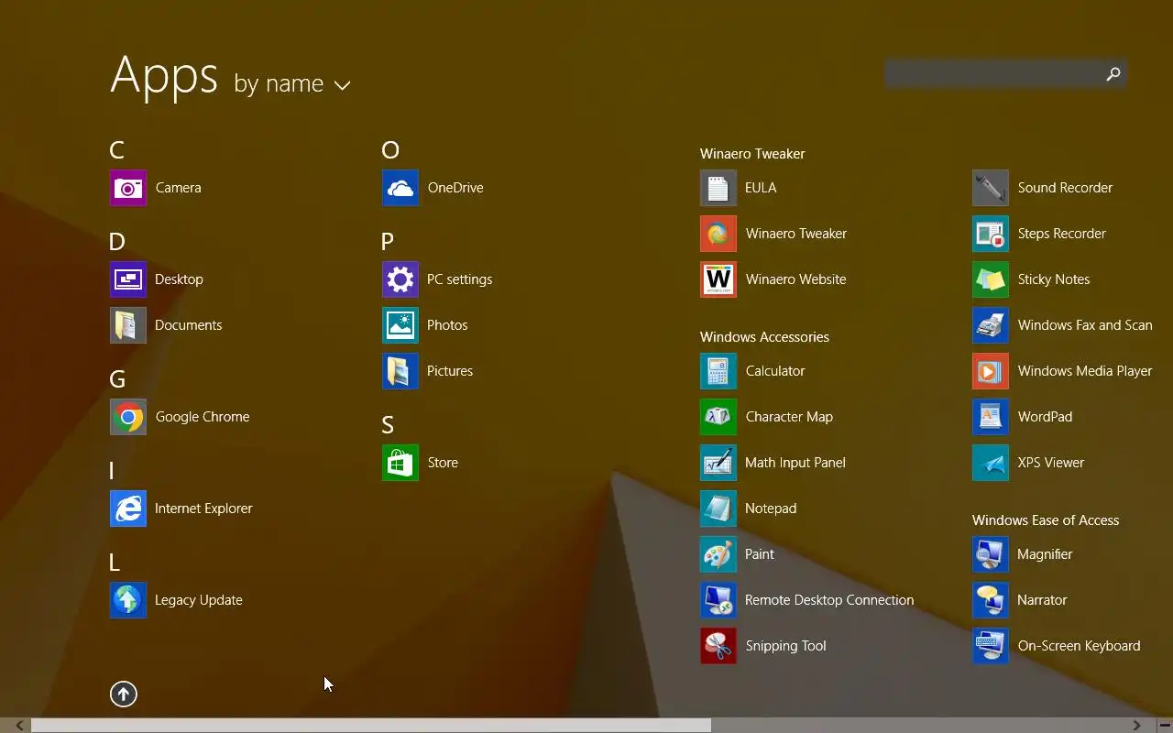Image resolution: width=1173 pixels, height=733 pixels.
Task: Select the letter D group header
Action: 117,242
